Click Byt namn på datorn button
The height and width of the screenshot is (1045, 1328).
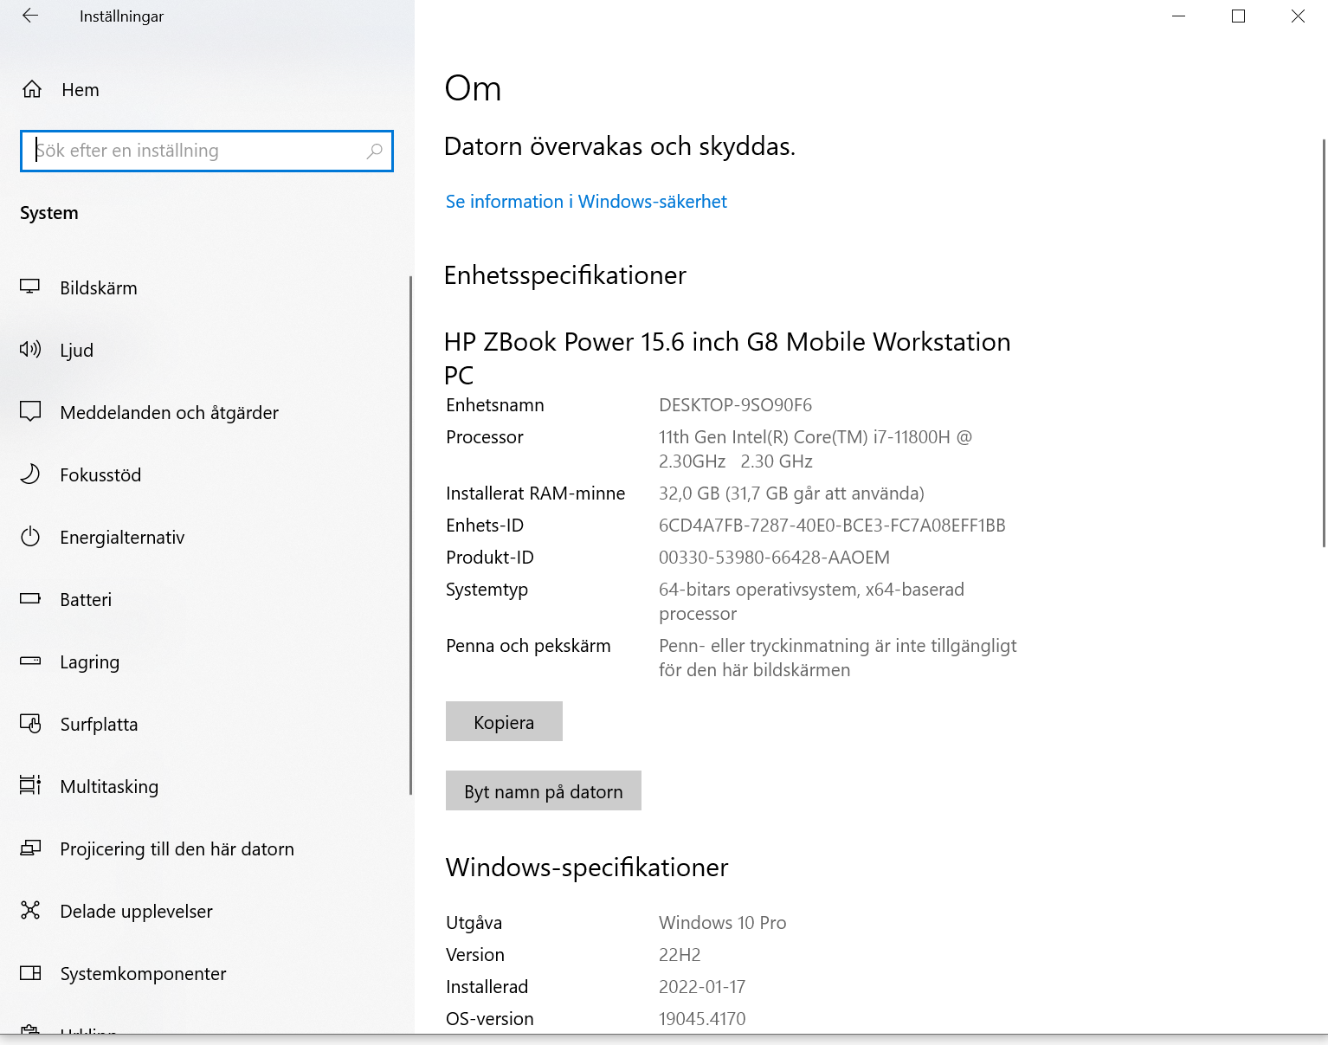pos(543,791)
